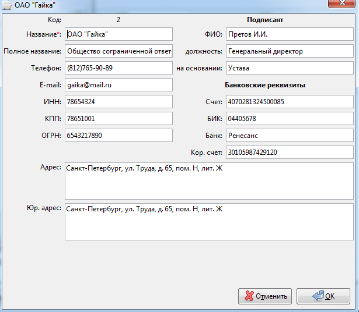Click the Кор. счет input field
Image resolution: width=359 pixels, height=312 pixels.
pyautogui.click(x=290, y=153)
